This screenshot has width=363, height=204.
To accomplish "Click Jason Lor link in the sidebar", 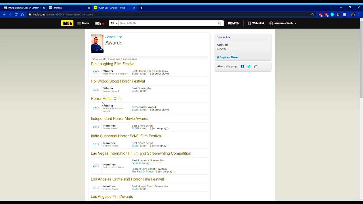I will [x=224, y=37].
